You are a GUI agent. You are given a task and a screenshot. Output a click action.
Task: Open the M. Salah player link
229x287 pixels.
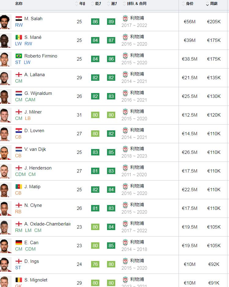(x=33, y=19)
